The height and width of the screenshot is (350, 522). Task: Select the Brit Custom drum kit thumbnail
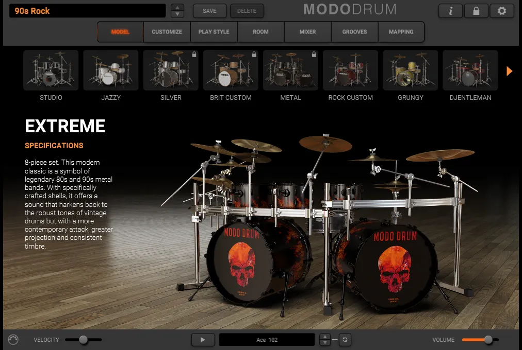click(x=231, y=70)
